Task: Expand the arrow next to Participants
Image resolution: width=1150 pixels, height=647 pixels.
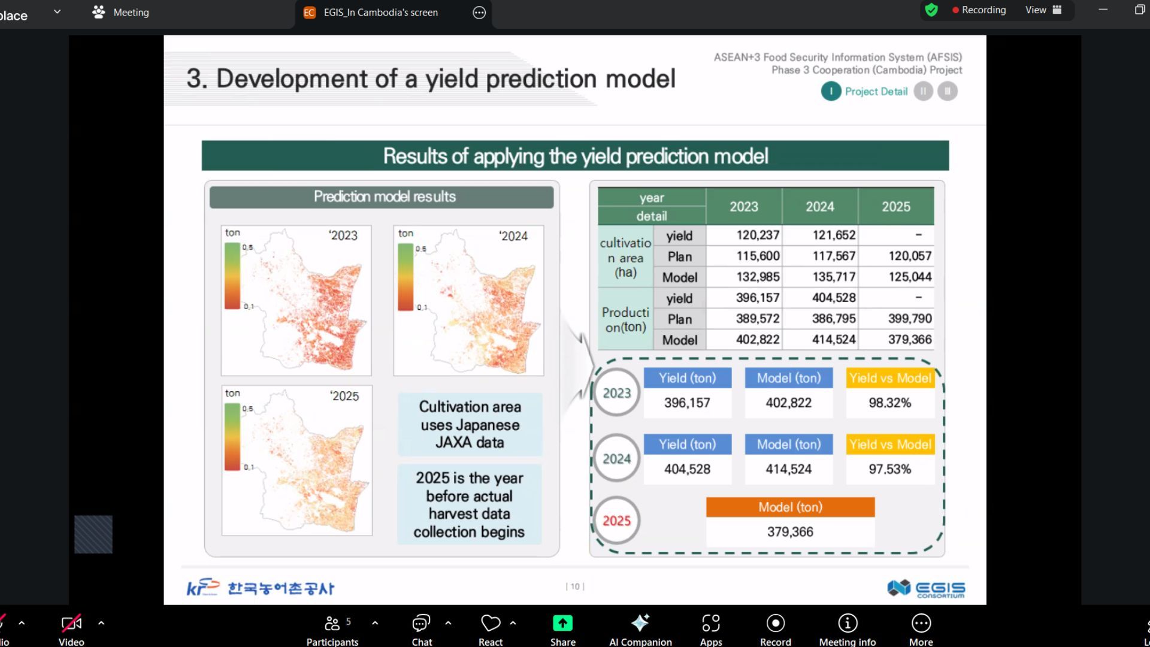Action: tap(375, 623)
